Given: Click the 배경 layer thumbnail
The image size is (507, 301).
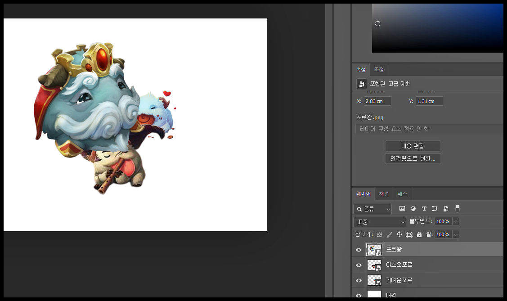Looking at the screenshot, I should click(x=374, y=294).
